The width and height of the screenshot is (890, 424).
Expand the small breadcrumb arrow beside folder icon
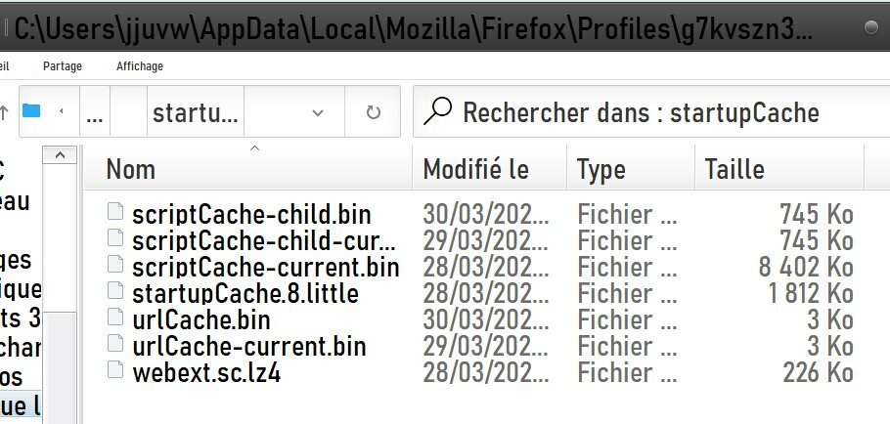tap(62, 113)
